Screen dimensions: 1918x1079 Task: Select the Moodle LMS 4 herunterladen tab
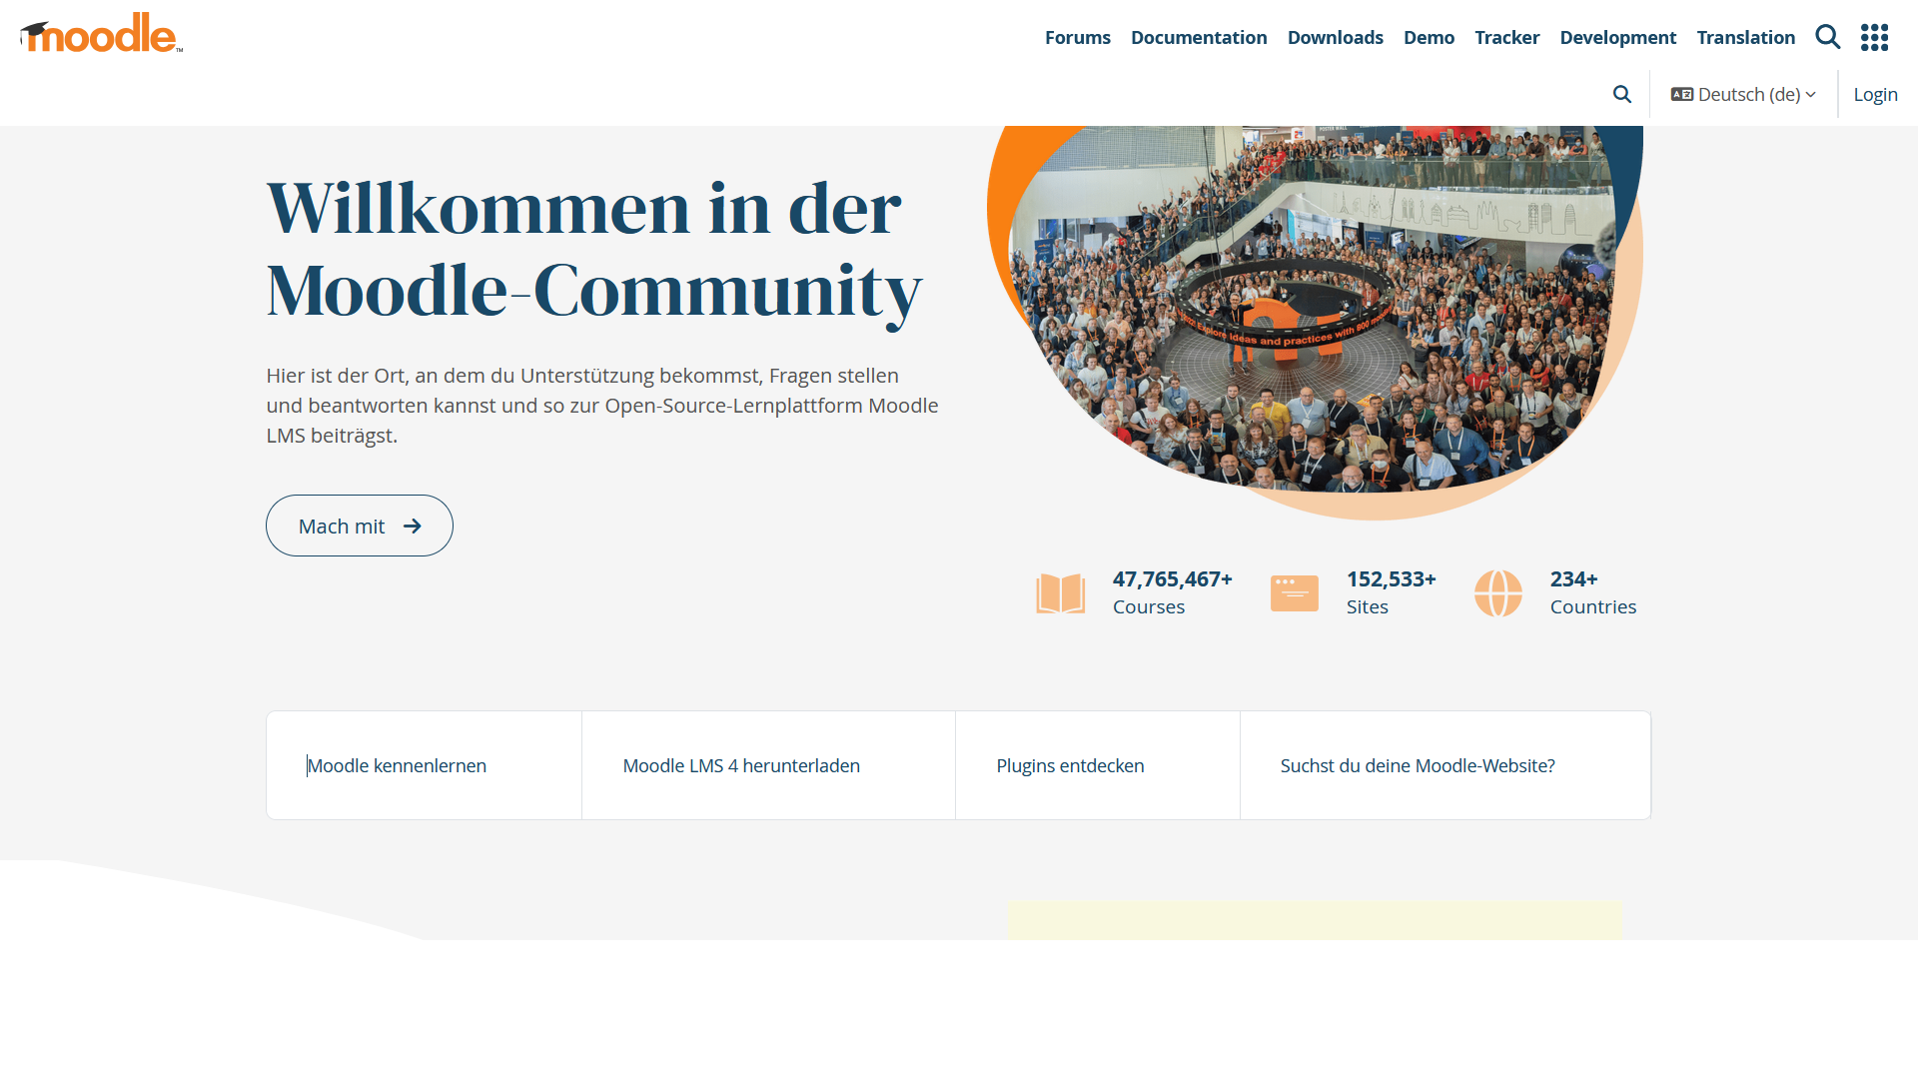741,765
